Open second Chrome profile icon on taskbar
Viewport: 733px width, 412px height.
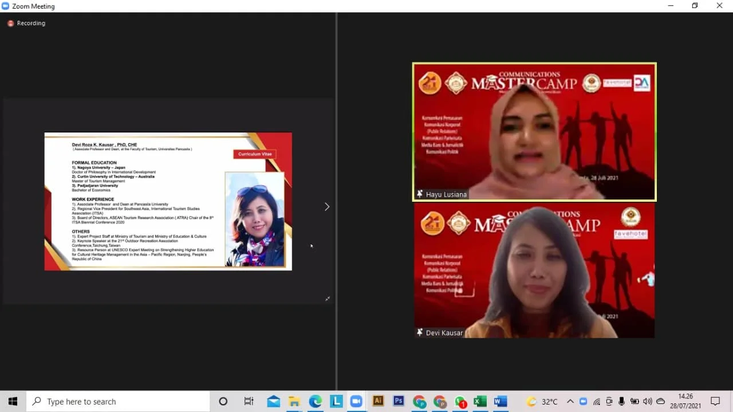pyautogui.click(x=440, y=402)
